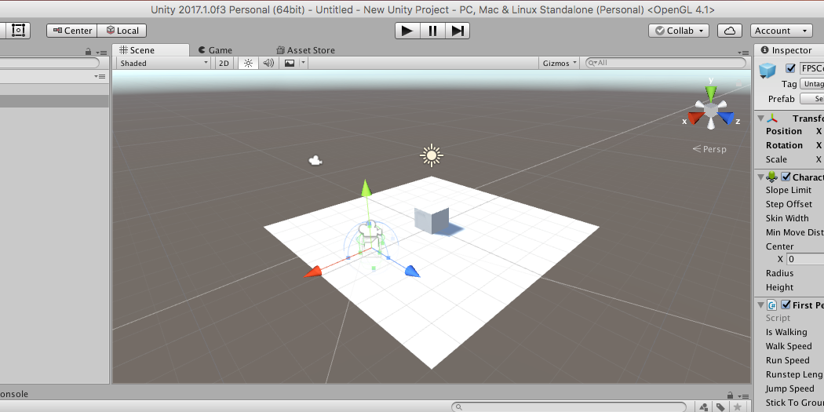Toggle pivot mode with the Center button
This screenshot has height=412, width=824.
click(72, 31)
